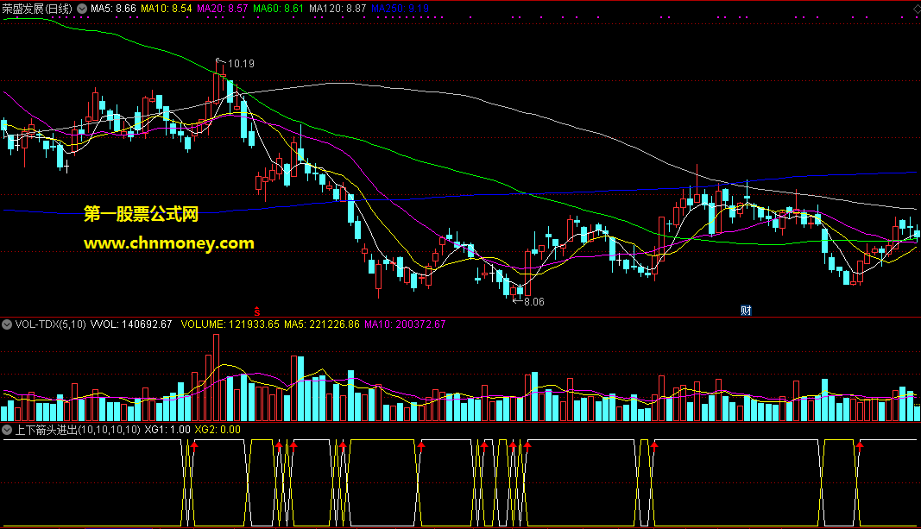Click the red S marker on the chart
Viewport: 921px width, 529px height.
[256, 312]
